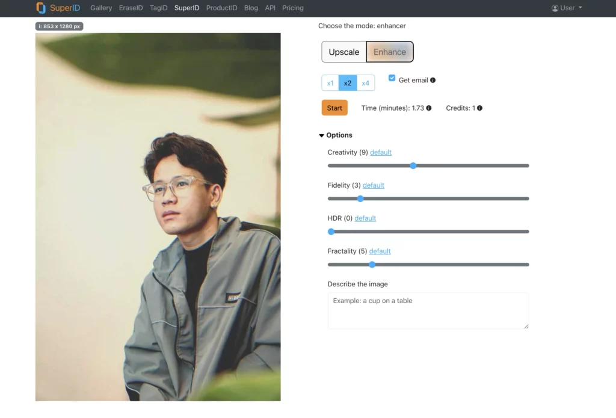
Task: Toggle the Get email checkbox
Action: (392, 78)
